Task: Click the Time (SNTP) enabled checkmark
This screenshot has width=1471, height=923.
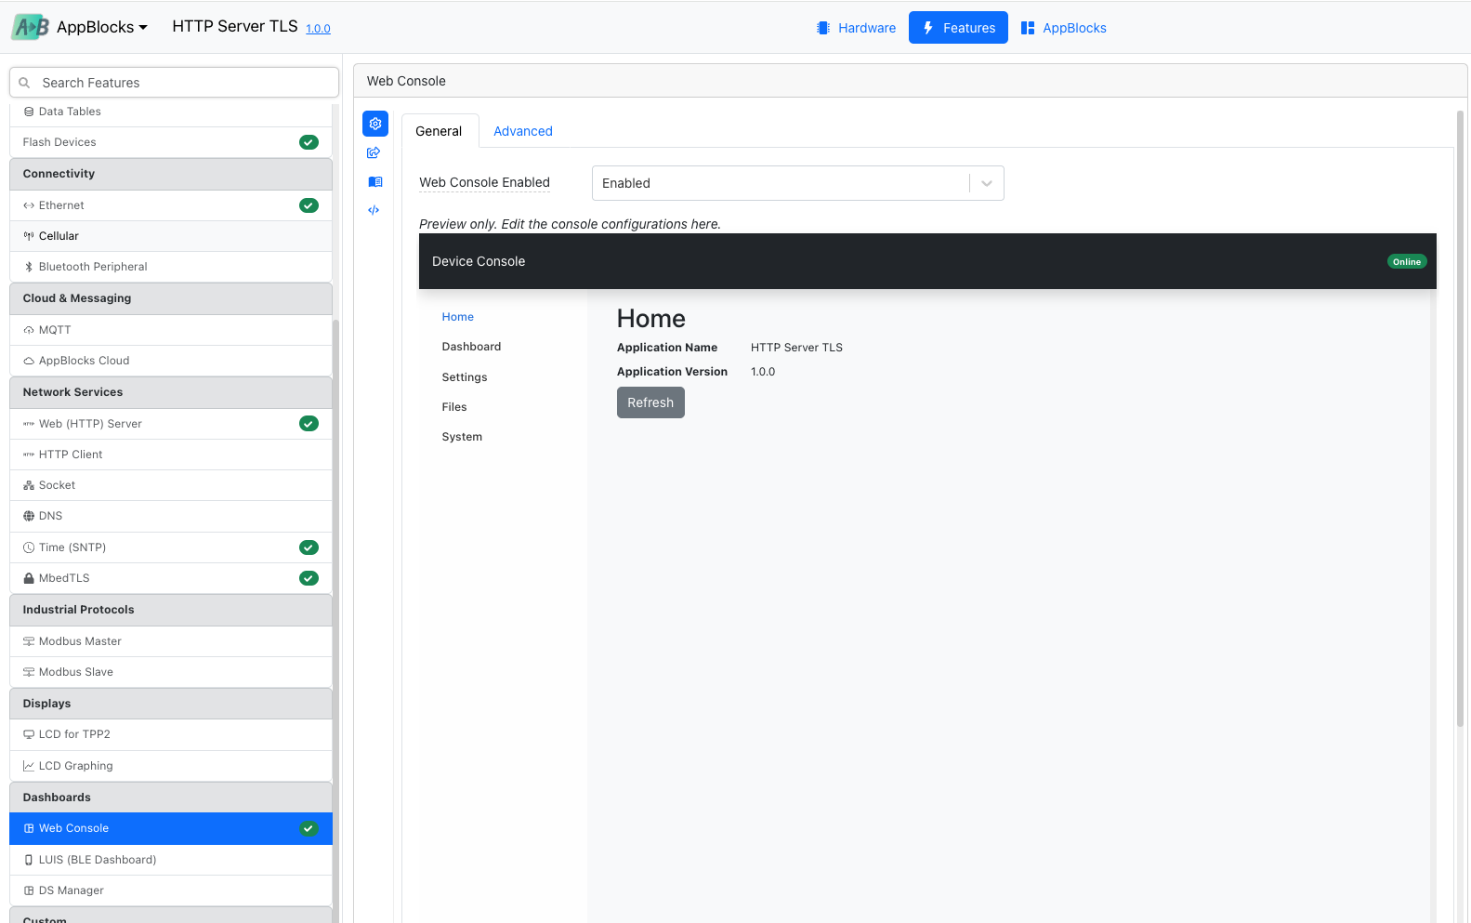Action: coord(309,547)
